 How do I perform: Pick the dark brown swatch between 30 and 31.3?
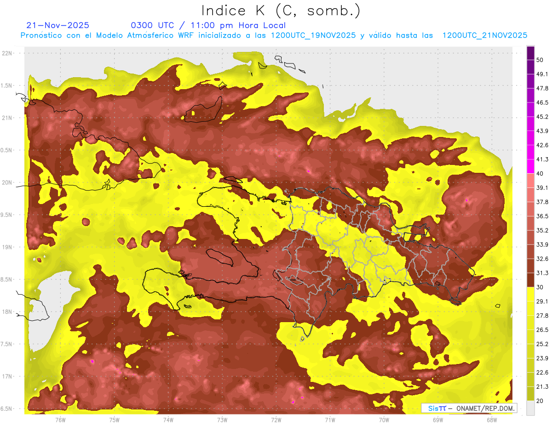click(530, 280)
